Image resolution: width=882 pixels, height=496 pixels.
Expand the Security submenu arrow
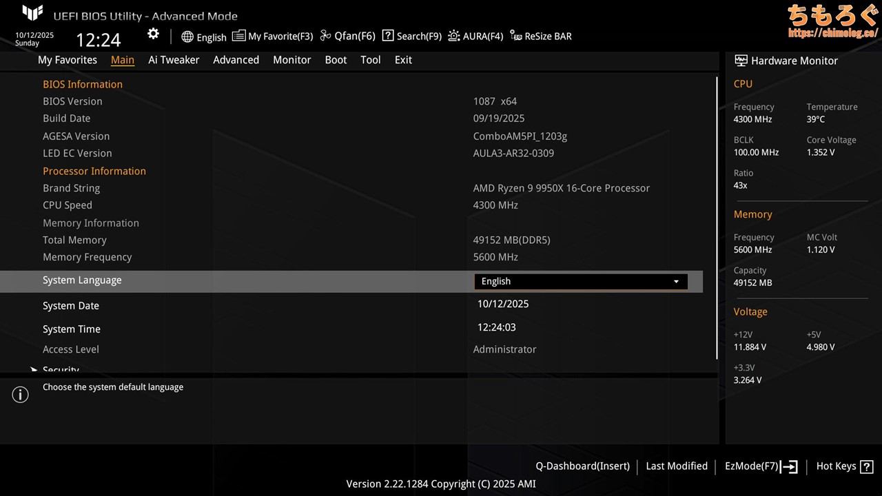[34, 370]
